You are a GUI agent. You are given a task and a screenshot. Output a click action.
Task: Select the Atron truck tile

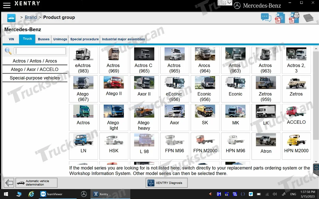tap(266, 146)
